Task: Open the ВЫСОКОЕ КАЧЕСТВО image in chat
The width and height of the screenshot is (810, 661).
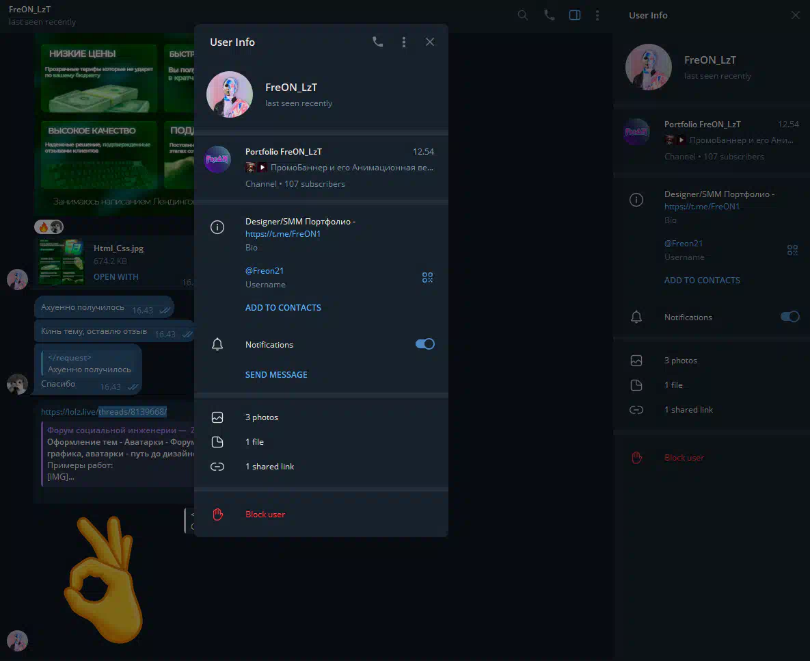Action: (99, 155)
